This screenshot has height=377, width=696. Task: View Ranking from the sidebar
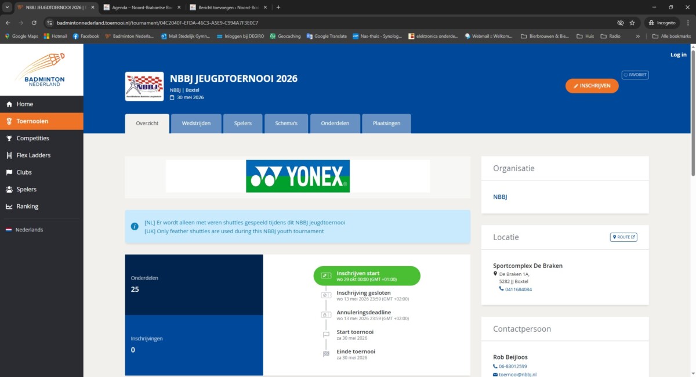[41, 206]
